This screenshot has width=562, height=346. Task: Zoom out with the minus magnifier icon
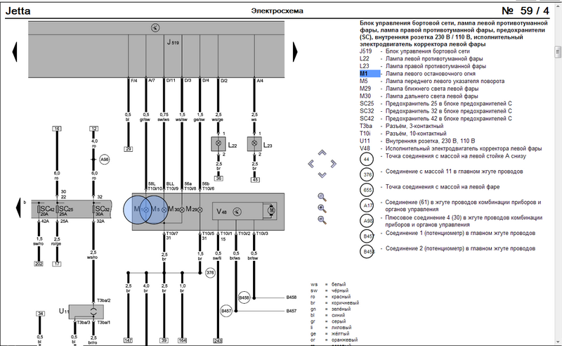point(322,220)
